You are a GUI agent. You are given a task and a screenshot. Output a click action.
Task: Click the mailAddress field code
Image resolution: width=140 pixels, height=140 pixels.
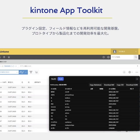68,122
